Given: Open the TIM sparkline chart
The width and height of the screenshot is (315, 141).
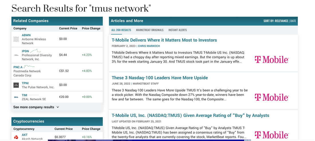Looking at the screenshot, I should (x=33, y=95).
